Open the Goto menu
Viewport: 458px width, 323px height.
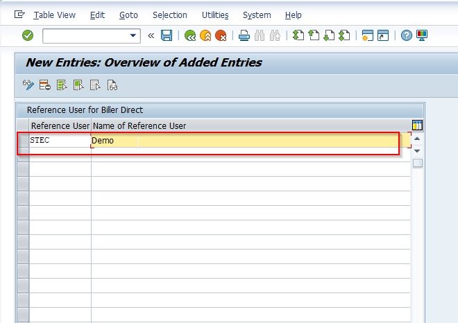tap(128, 15)
